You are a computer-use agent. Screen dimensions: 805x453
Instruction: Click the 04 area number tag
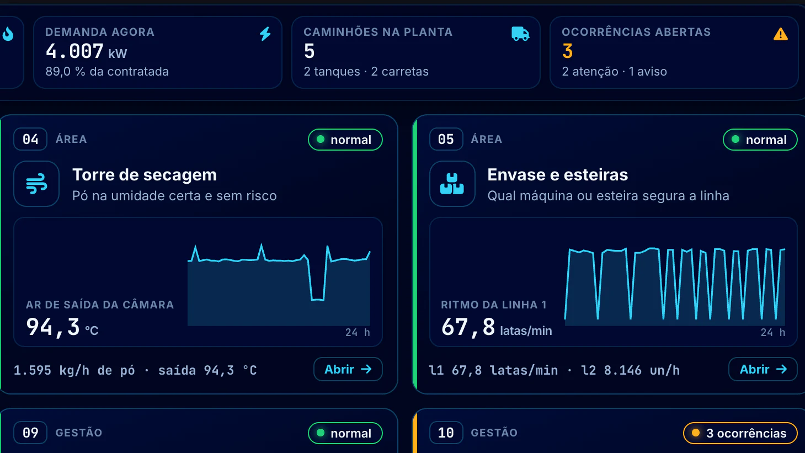click(x=30, y=139)
